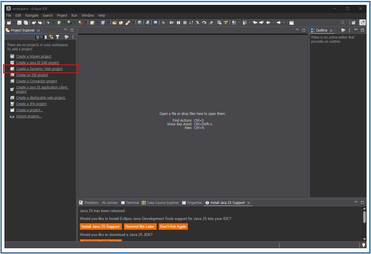Click the Save All toolbar icon
Screen dimensions: 371x254
[26, 22]
